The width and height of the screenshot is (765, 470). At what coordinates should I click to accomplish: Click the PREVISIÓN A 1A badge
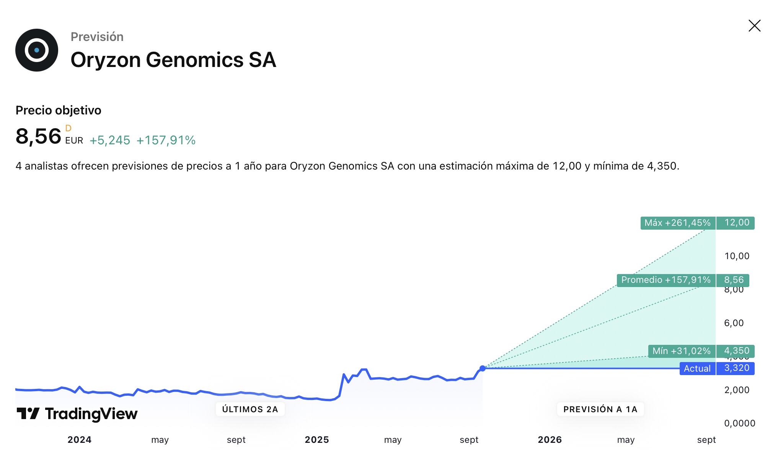tap(600, 409)
